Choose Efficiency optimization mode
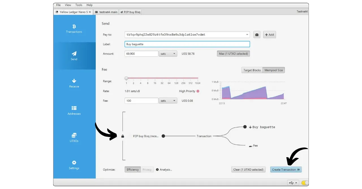Image resolution: width=362 pixels, height=189 pixels. tap(133, 169)
